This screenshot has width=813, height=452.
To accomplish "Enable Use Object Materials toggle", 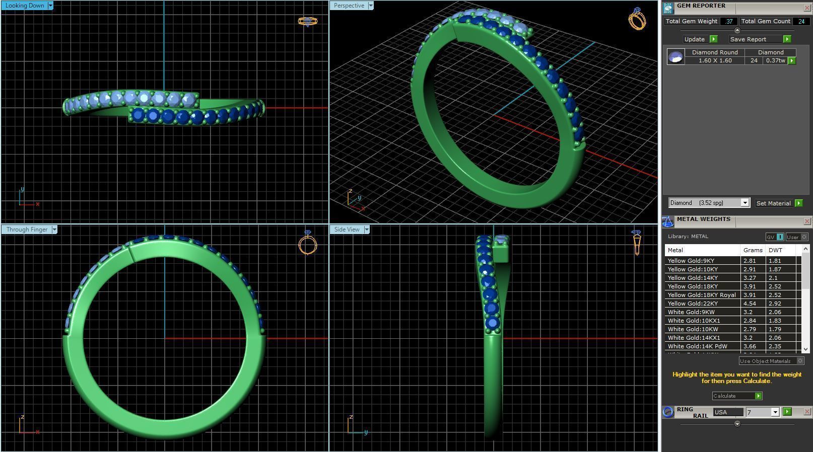I will tap(772, 361).
